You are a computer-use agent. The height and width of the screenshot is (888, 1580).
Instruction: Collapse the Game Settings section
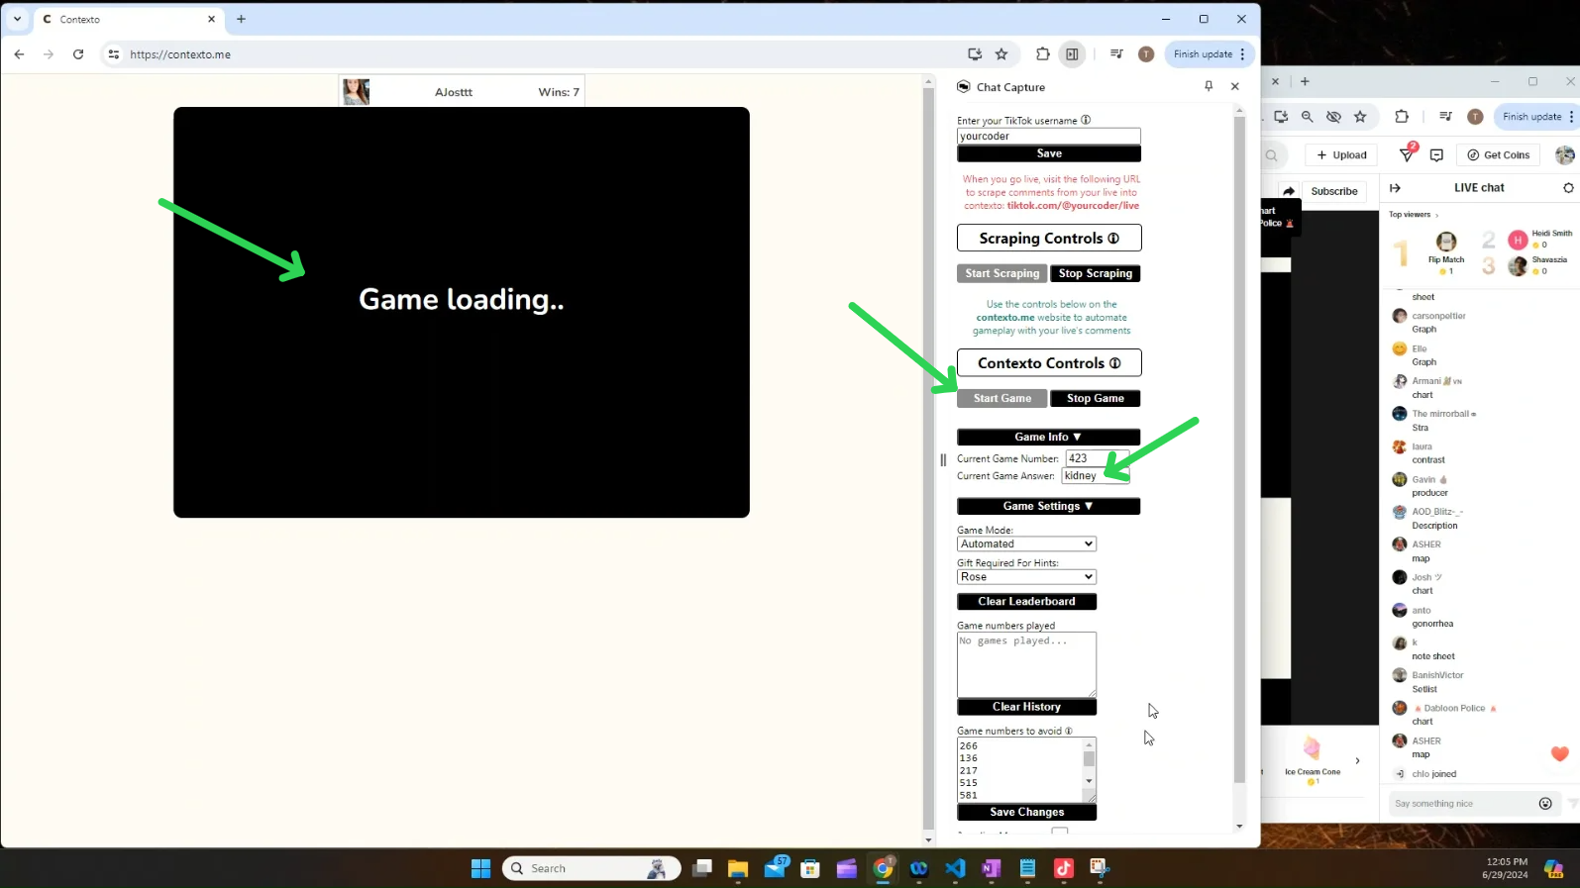1048,506
